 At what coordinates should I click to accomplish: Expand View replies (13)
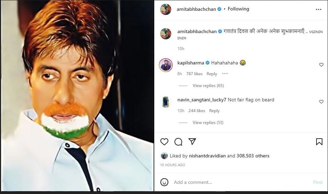click(208, 123)
